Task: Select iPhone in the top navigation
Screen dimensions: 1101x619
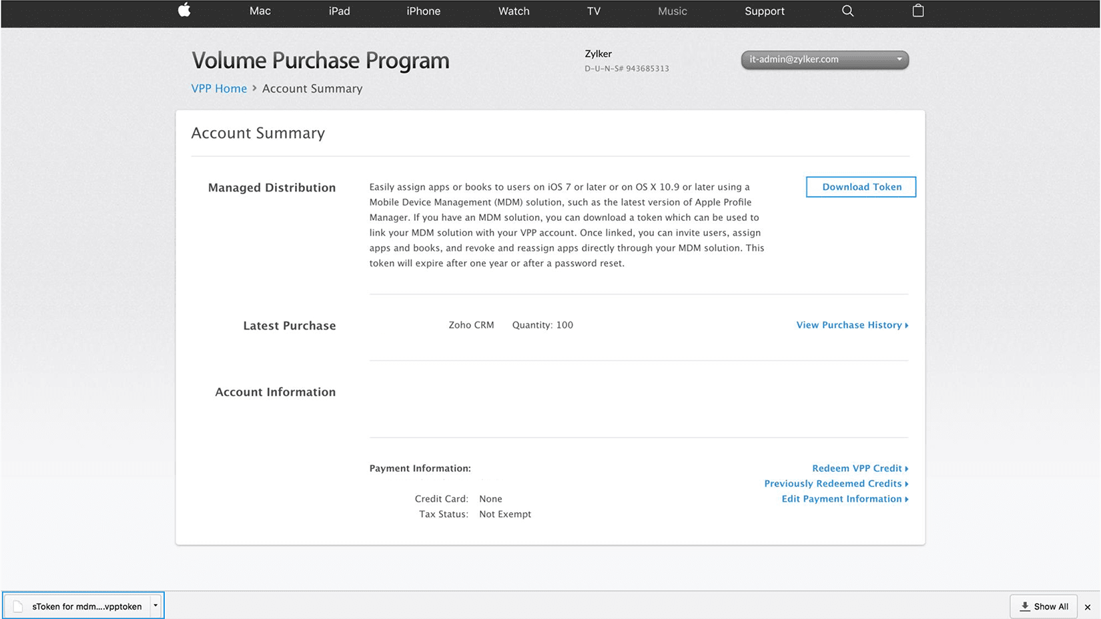Action: 423,11
